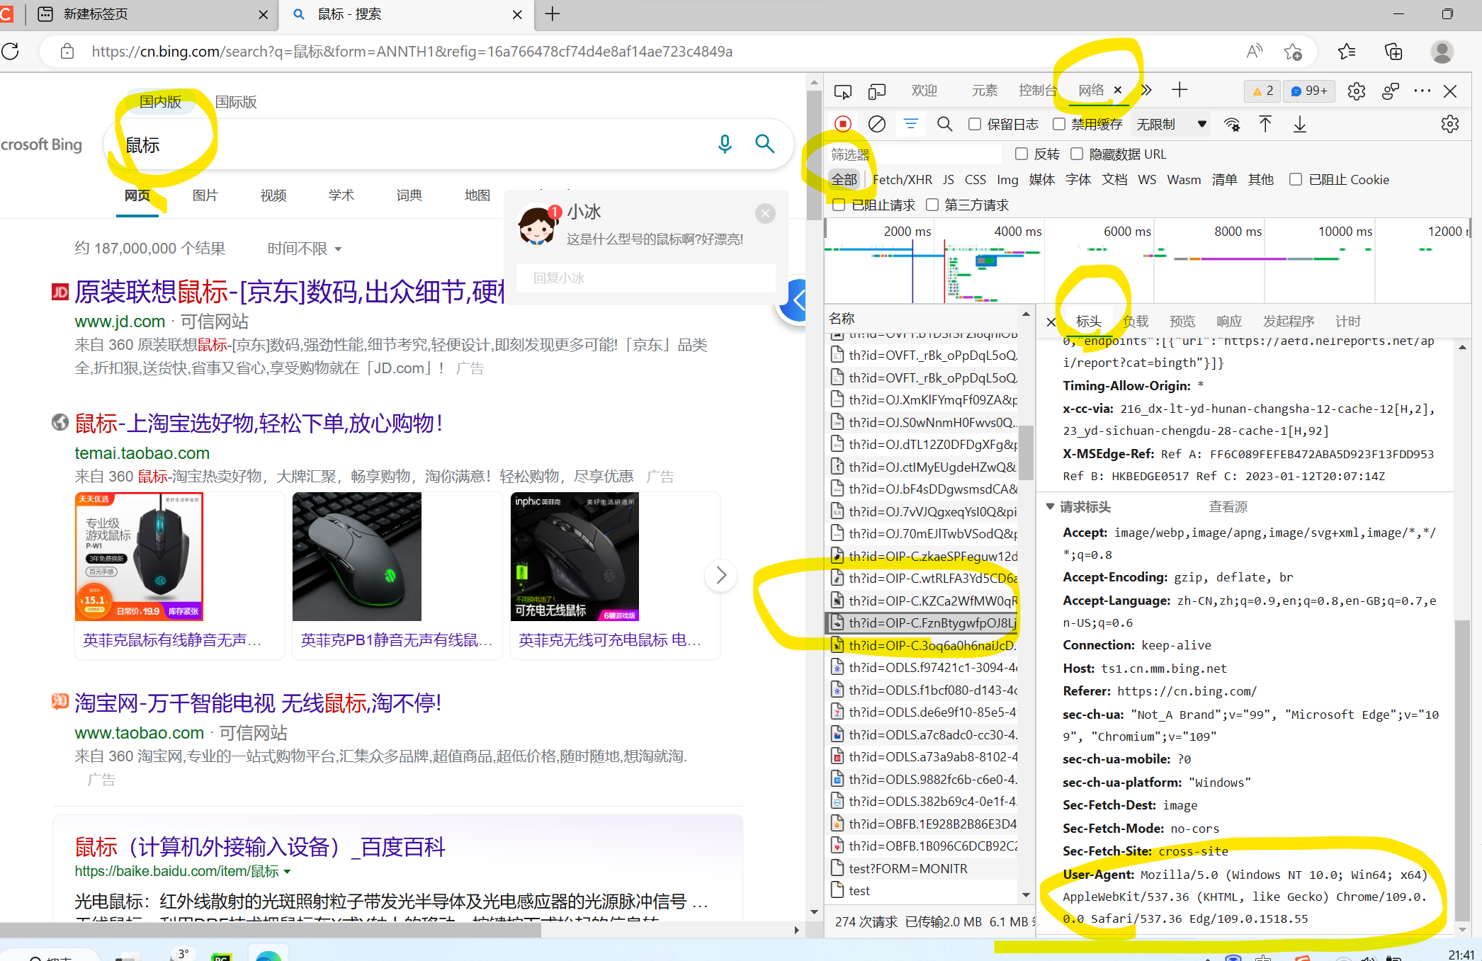Viewport: 1482px width, 961px height.
Task: Check the 禁用缓存 checkbox
Action: (1059, 125)
